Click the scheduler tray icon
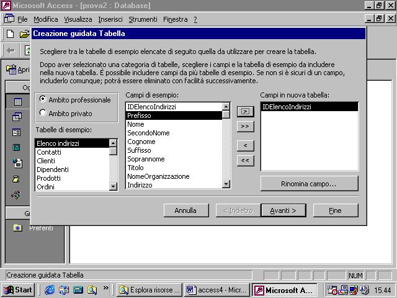Viewport: 397px width, 298px height. [332, 290]
